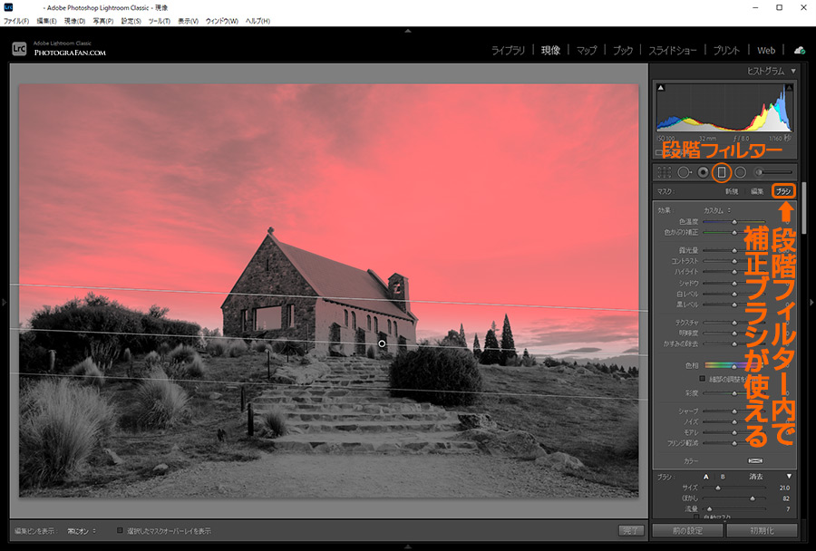Image resolution: width=816 pixels, height=551 pixels.
Task: Click the 露光量 slider handle
Action: (734, 251)
